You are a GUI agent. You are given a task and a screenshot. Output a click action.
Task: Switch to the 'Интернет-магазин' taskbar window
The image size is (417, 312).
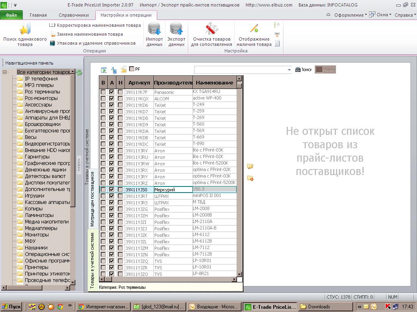point(104,307)
